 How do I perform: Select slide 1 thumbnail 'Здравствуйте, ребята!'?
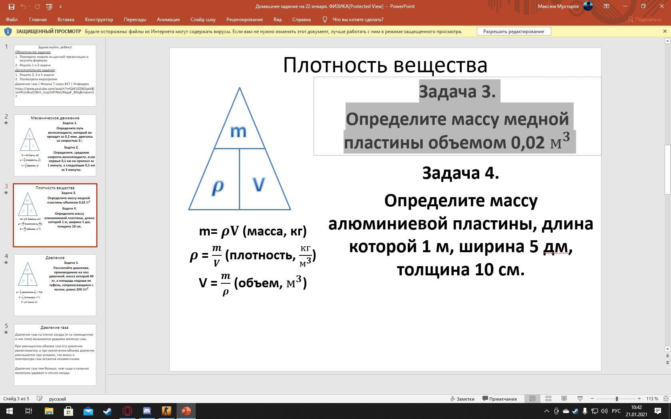click(55, 75)
